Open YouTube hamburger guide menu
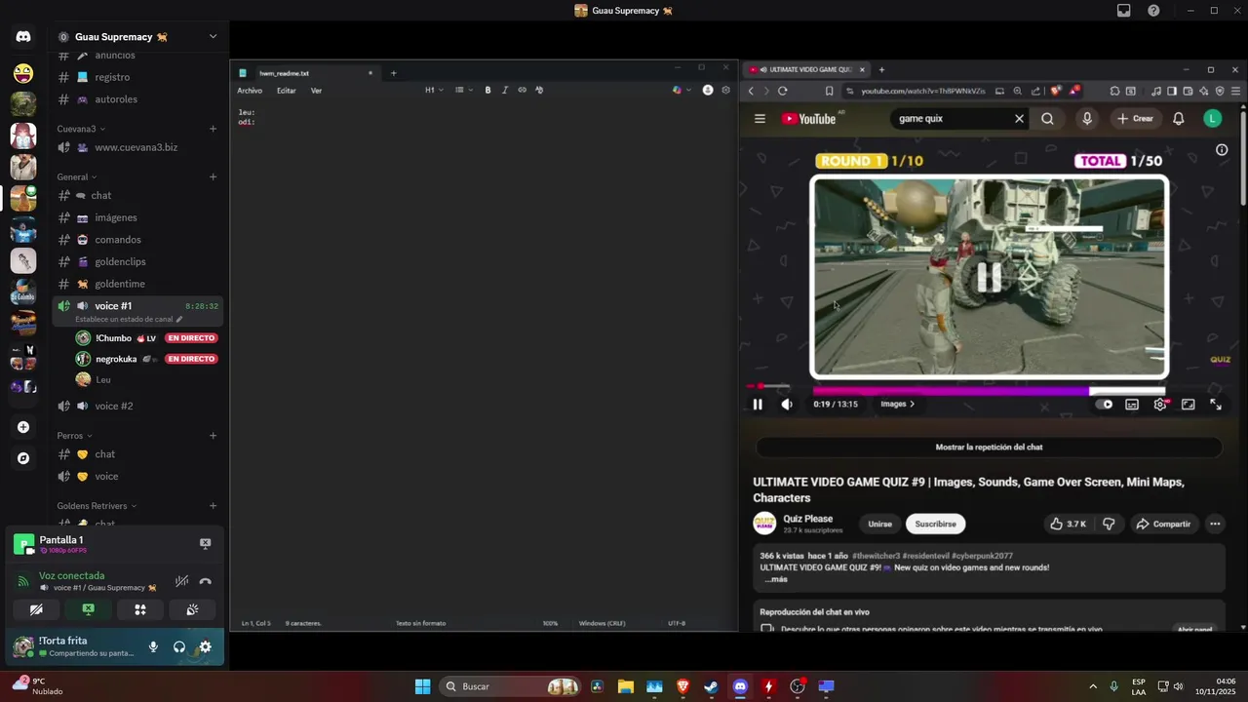1248x702 pixels. [x=760, y=119]
